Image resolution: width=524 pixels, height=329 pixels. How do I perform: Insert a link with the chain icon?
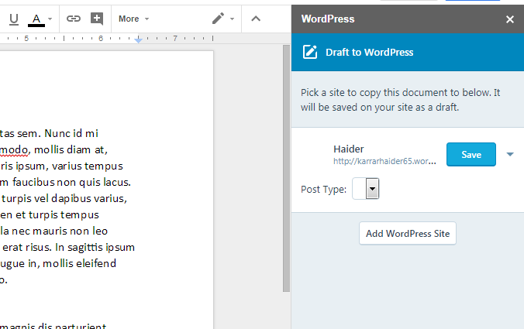point(74,19)
